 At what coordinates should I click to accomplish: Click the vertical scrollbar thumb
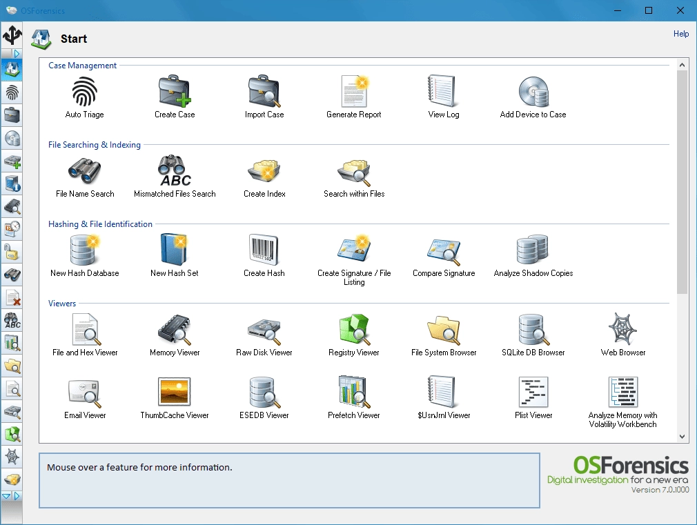pyautogui.click(x=682, y=182)
